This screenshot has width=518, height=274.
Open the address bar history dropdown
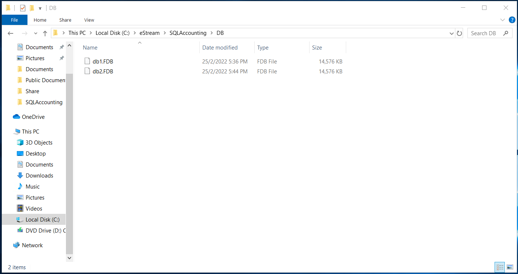[451, 33]
